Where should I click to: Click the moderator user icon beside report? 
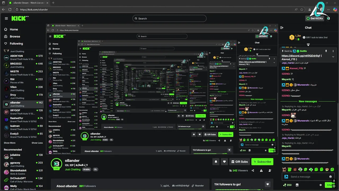pyautogui.click(x=270, y=171)
